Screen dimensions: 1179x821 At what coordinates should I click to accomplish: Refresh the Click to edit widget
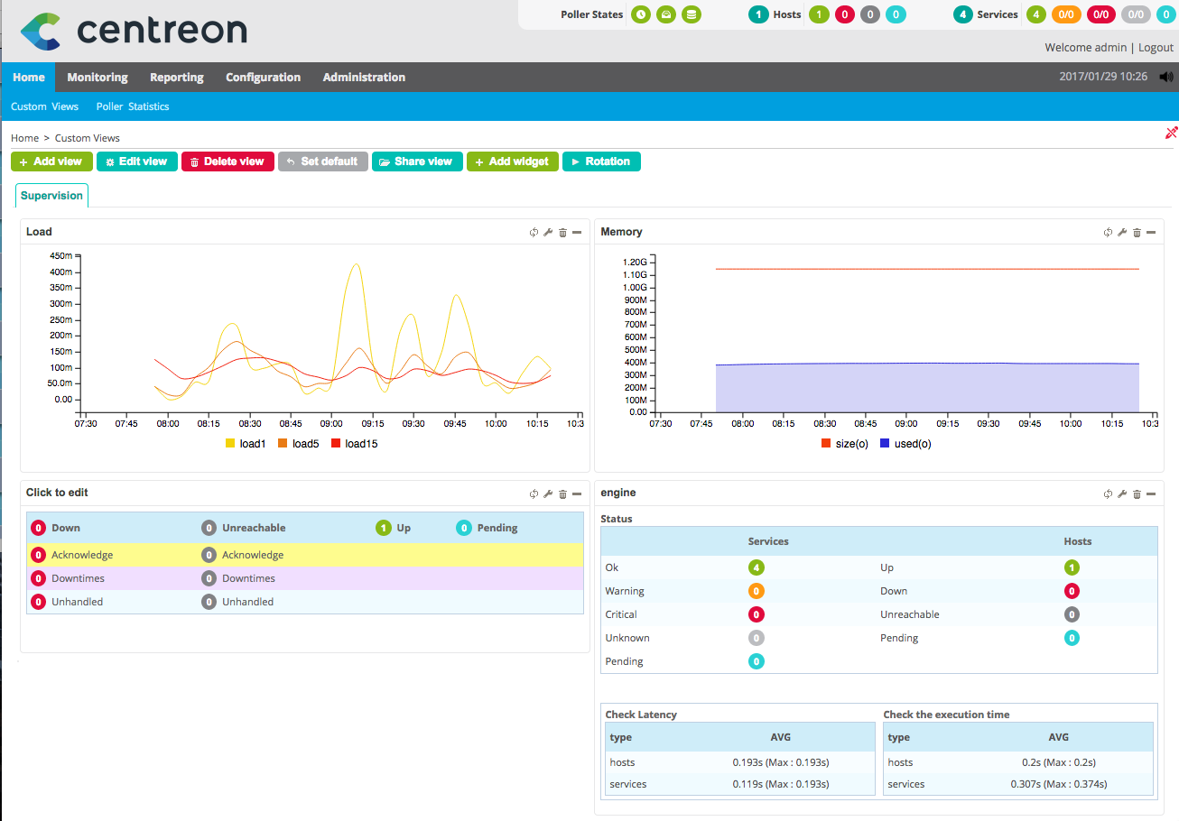coord(534,494)
